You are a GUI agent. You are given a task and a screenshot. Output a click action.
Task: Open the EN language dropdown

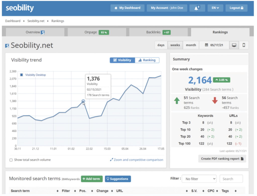click(215, 8)
